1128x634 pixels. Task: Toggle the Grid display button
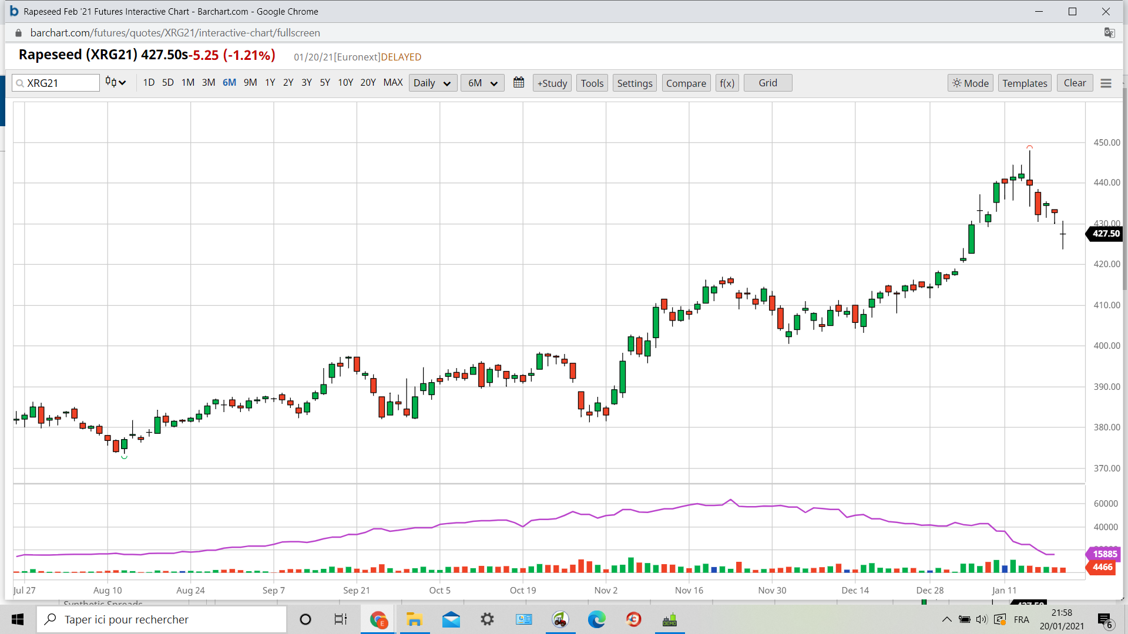[767, 83]
